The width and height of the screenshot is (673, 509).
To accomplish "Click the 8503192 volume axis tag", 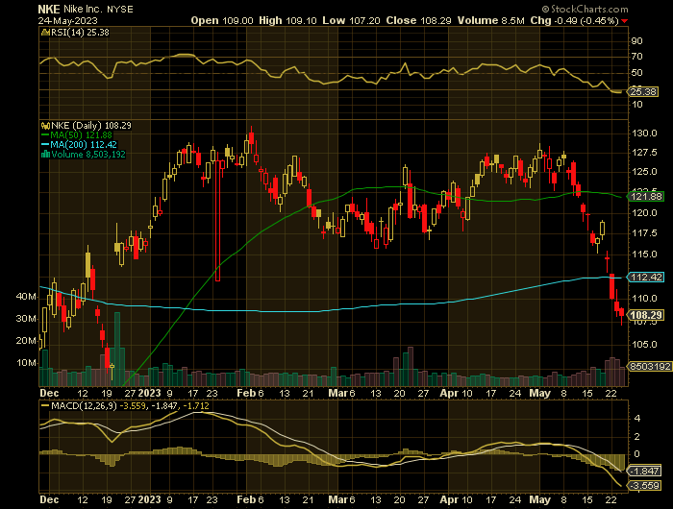I will [650, 367].
